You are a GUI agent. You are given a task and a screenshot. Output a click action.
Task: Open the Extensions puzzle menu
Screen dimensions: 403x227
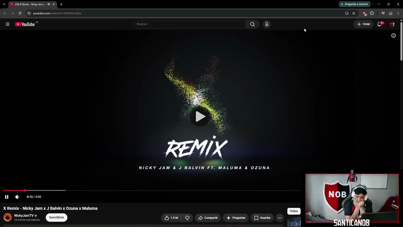coord(372,13)
